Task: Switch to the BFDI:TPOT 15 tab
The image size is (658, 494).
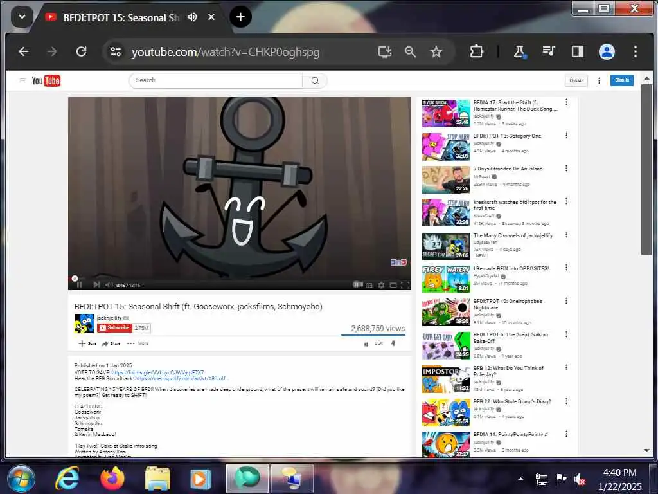Action: coord(121,17)
